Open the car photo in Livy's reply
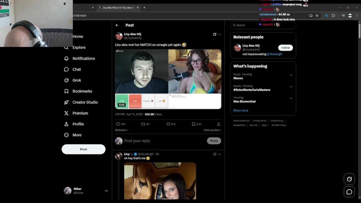361x203 pixels. point(160,181)
